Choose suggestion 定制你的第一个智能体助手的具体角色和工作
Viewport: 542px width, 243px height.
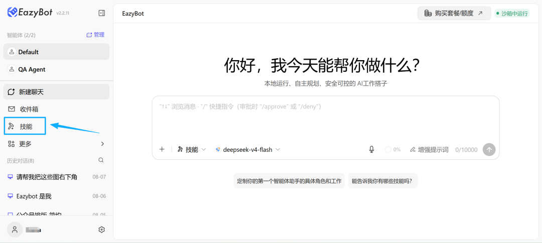click(290, 181)
